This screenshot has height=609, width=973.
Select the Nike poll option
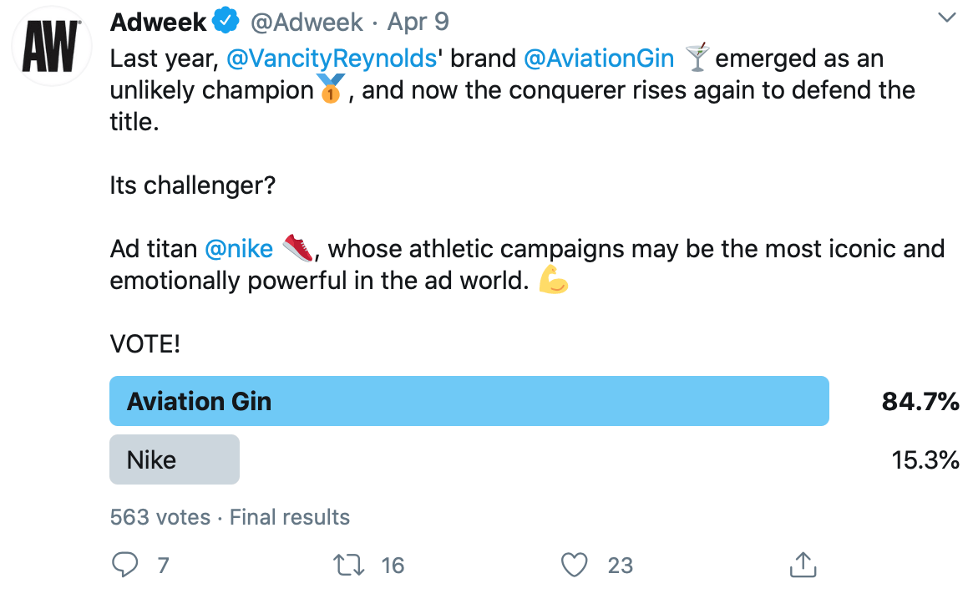coord(174,459)
